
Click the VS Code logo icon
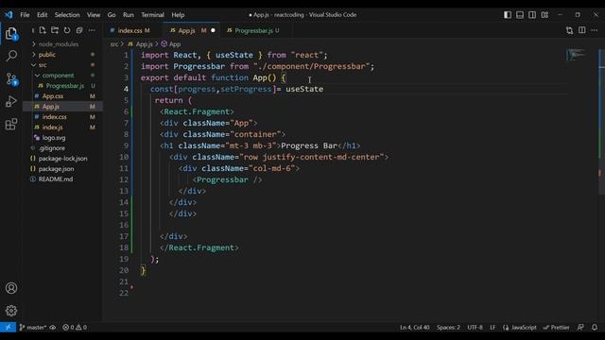coord(9,15)
